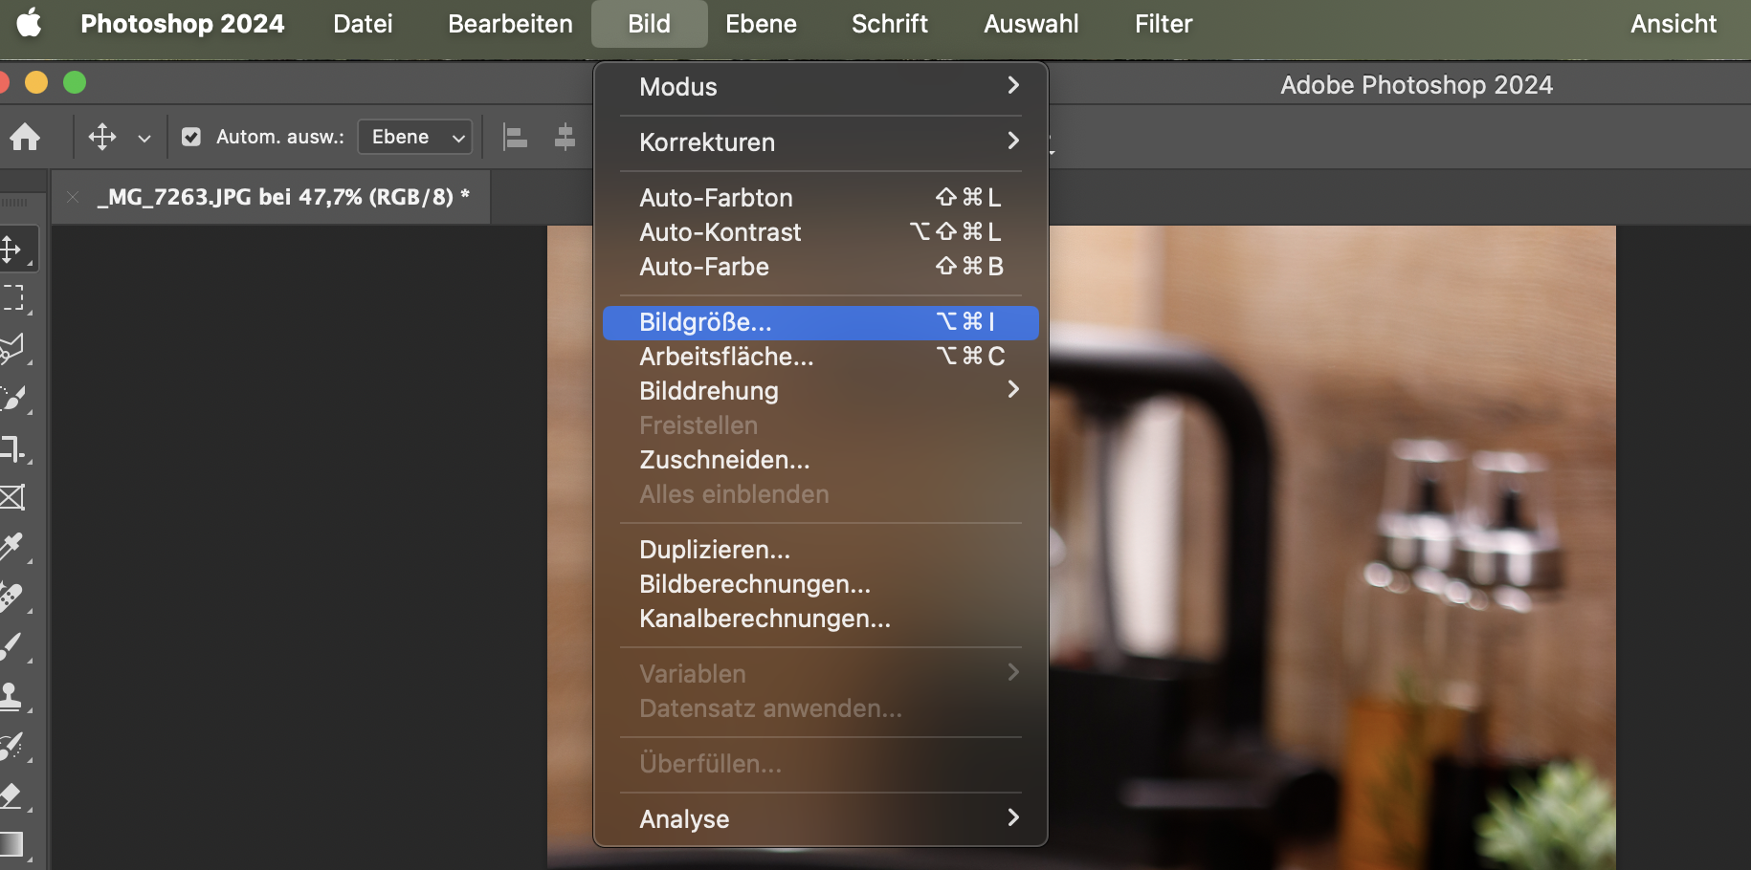This screenshot has width=1751, height=870.
Task: Open the Ebene menu
Action: (761, 23)
